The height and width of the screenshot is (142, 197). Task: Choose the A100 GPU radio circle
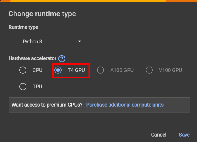pyautogui.click(x=100, y=70)
